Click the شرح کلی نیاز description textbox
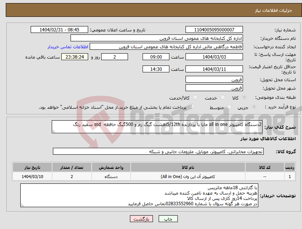Screen dimensions: 302x229 [x=157, y=127]
